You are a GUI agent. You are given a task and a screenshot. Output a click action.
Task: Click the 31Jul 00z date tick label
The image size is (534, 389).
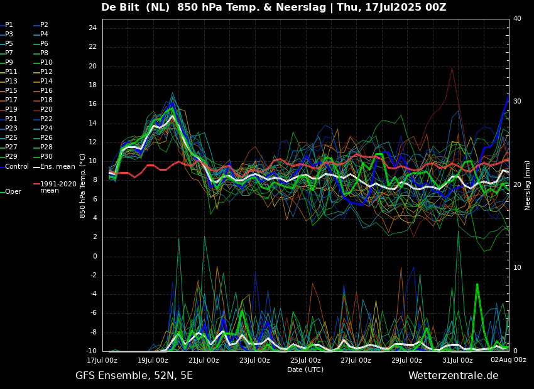[x=457, y=360]
